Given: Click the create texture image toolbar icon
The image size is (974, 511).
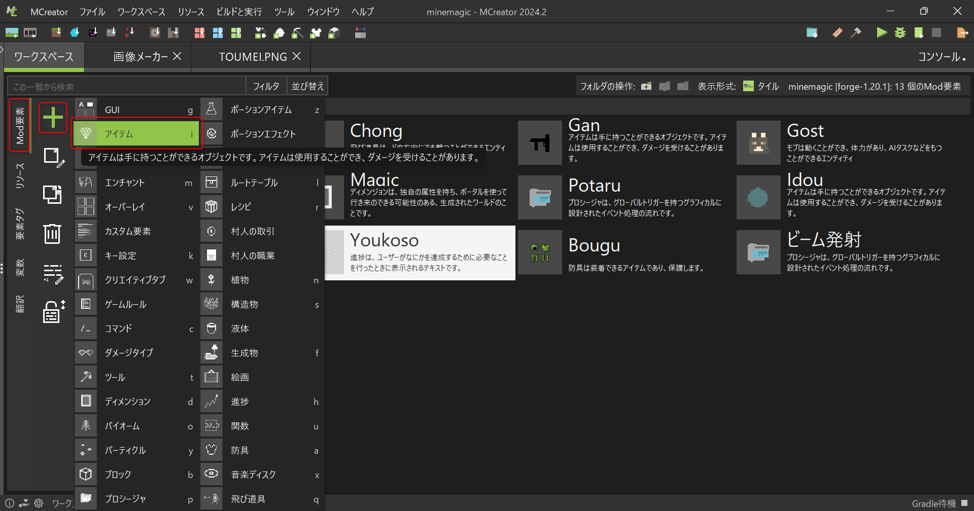Looking at the screenshot, I should [12, 33].
